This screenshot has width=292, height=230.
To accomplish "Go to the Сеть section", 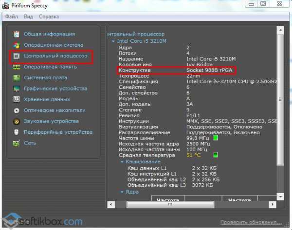I will pyautogui.click(x=30, y=143).
